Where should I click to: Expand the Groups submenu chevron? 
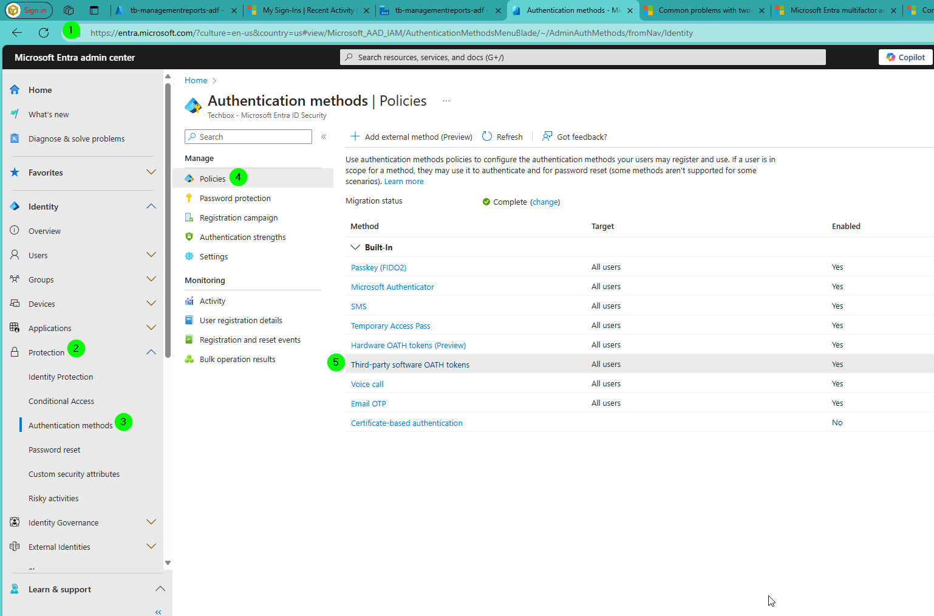point(151,279)
